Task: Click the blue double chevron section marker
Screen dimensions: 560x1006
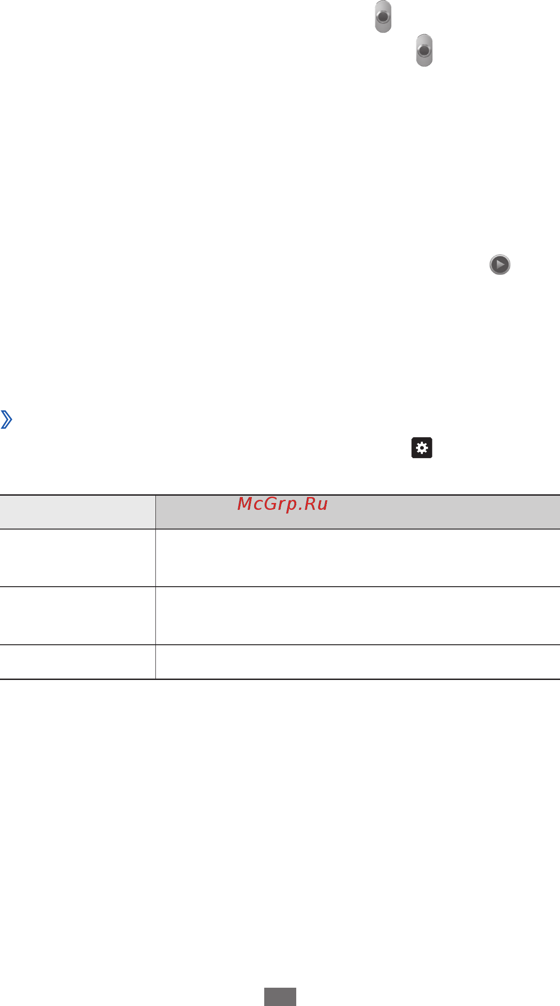Action: pos(6,419)
